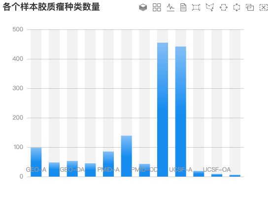Select the bar right of PMID-A
271x206 pixels.
point(126,156)
